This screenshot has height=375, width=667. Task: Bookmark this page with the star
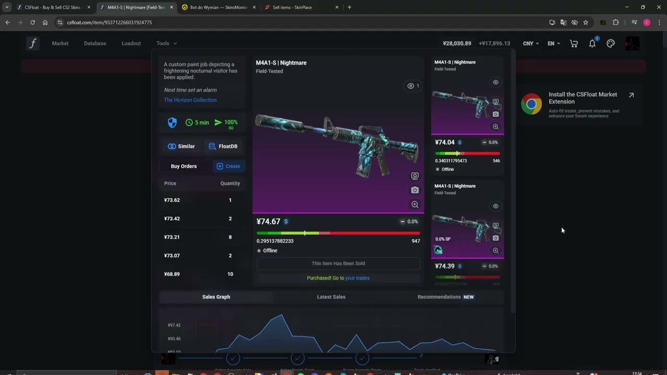pyautogui.click(x=586, y=22)
